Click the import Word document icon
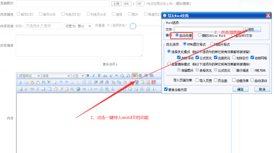 point(137,82)
